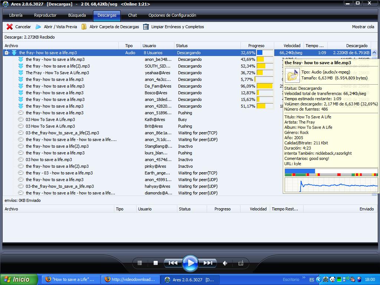Screen dimensions: 380x285
Task: Click the Limpiar Erróneos y Completos trash icon
Action: 145,27
